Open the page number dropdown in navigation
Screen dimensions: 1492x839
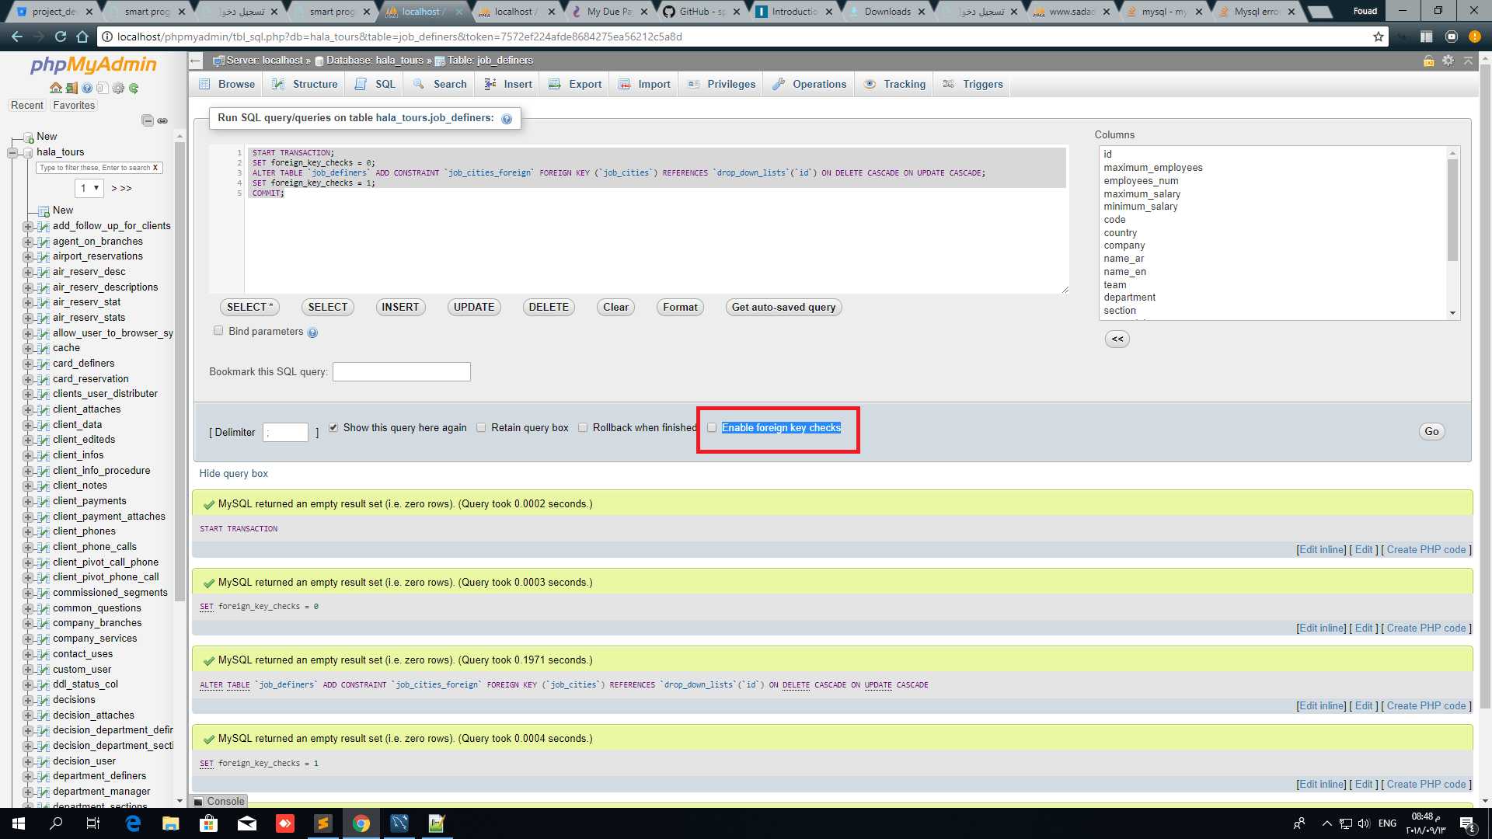click(x=89, y=188)
